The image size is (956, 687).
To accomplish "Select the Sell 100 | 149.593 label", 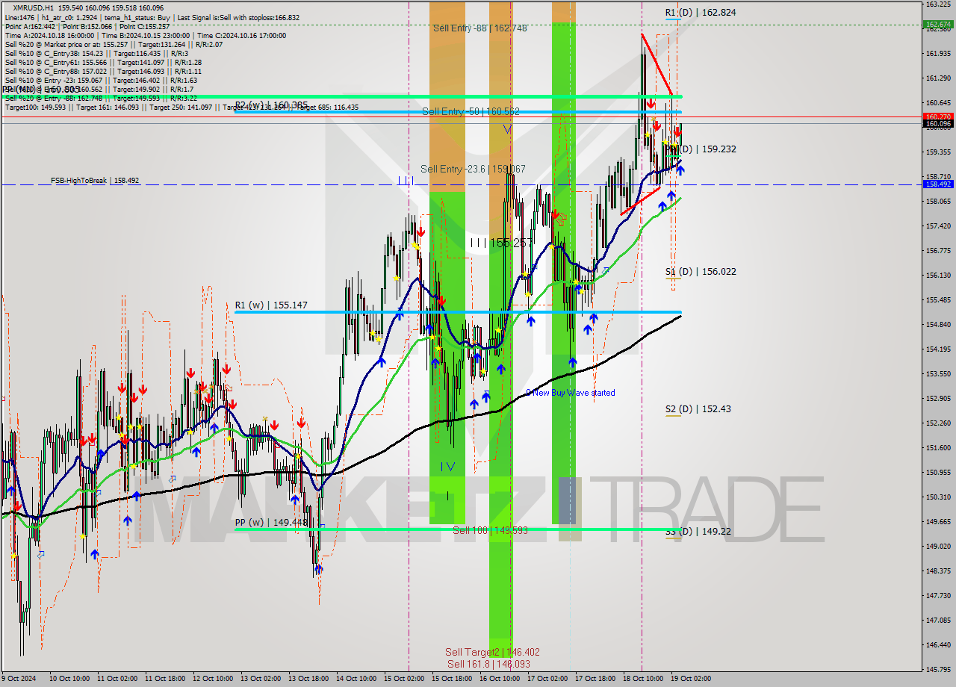I will coord(491,530).
